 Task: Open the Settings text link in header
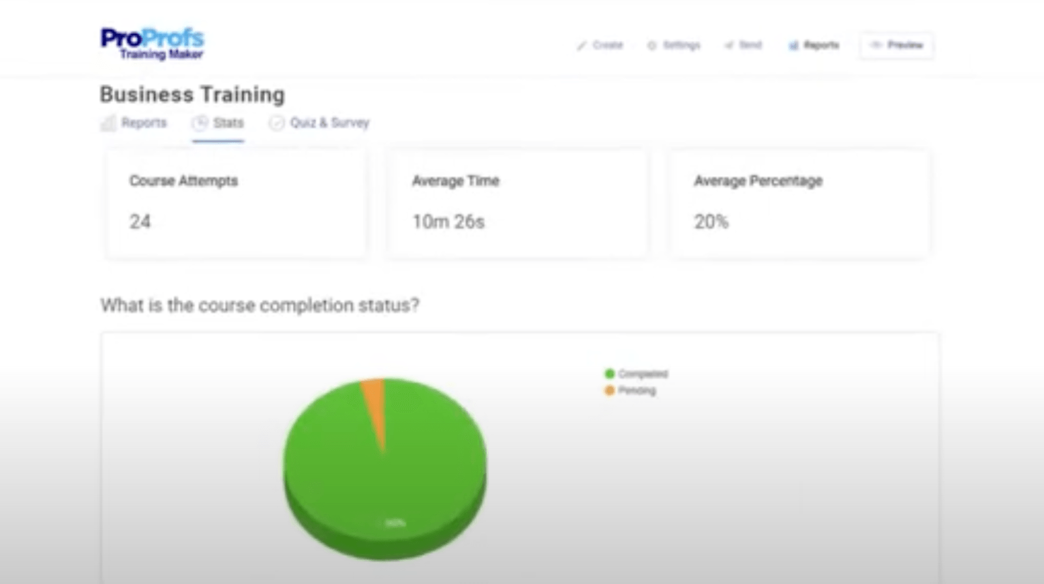click(681, 45)
